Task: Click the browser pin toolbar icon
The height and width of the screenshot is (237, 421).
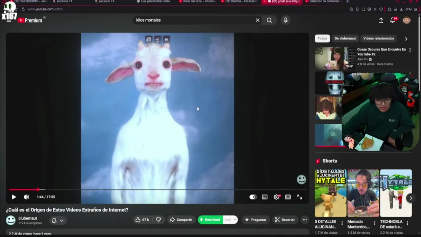Action: pyautogui.click(x=357, y=9)
